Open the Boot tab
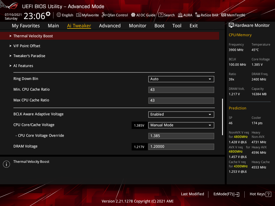Viewport: 275px width, 206px height. [160, 26]
